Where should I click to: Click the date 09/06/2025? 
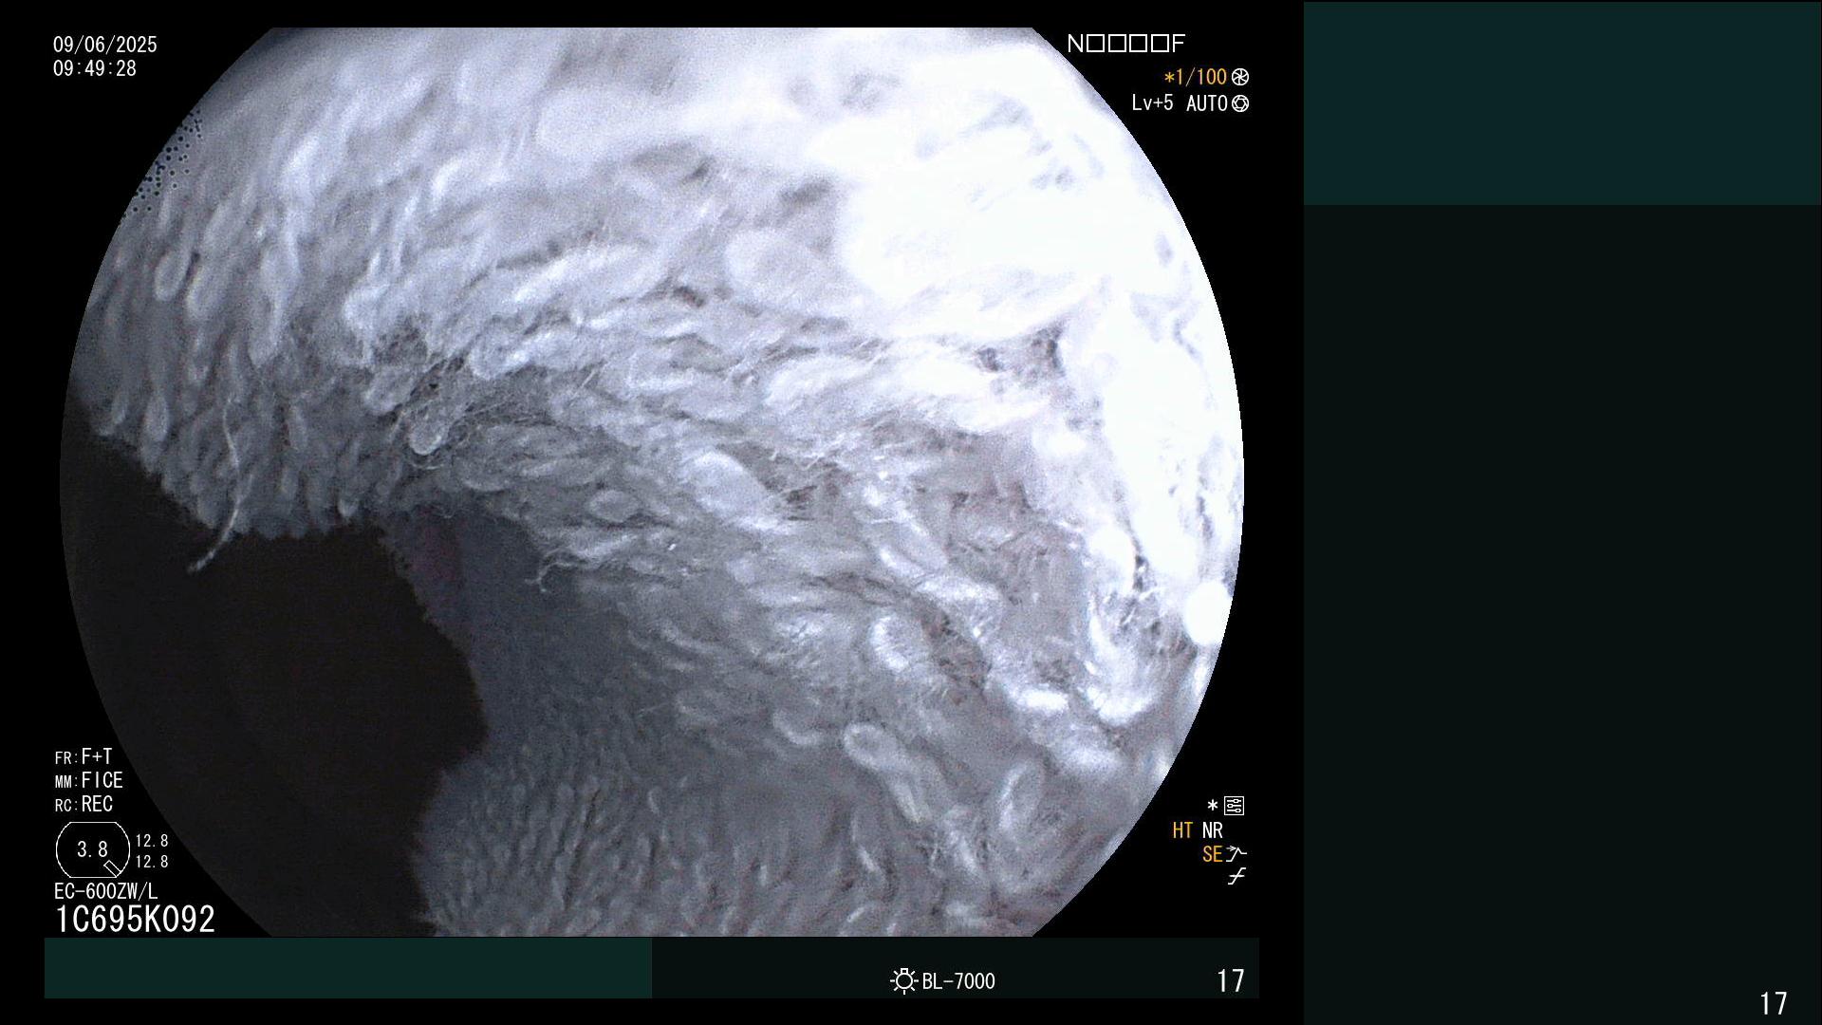[x=105, y=45]
